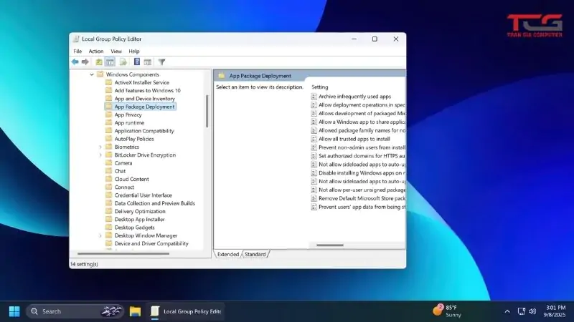Viewport: 574px width, 322px height.
Task: Click the settings list horizontal scrollbar
Action: (x=330, y=245)
